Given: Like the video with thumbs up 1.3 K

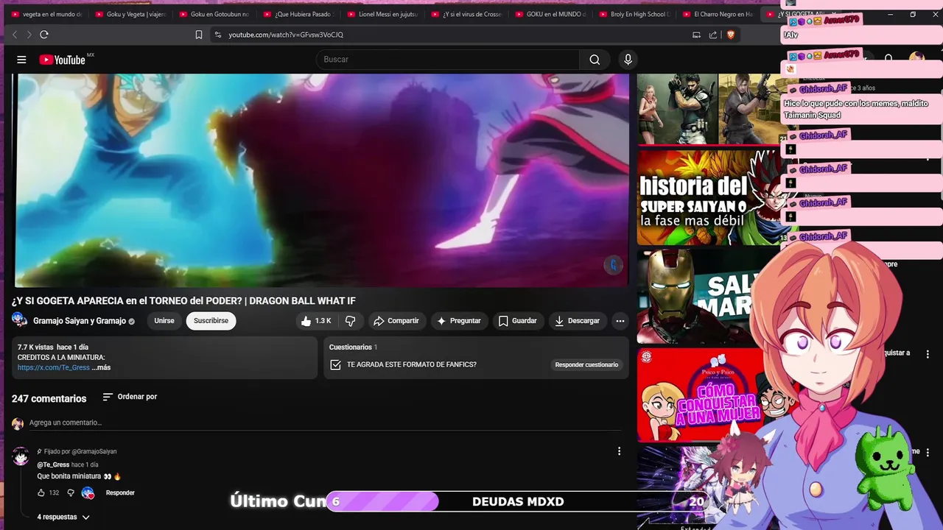Looking at the screenshot, I should (x=316, y=321).
